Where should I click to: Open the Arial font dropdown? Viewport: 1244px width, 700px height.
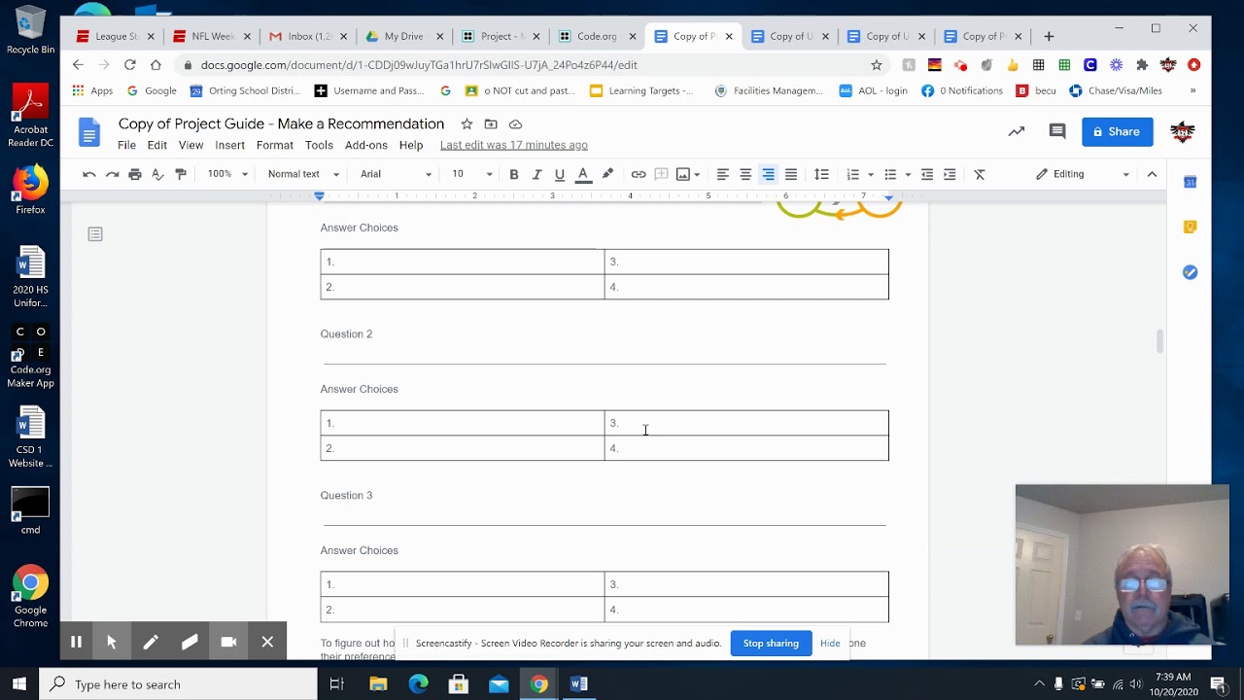coord(396,174)
